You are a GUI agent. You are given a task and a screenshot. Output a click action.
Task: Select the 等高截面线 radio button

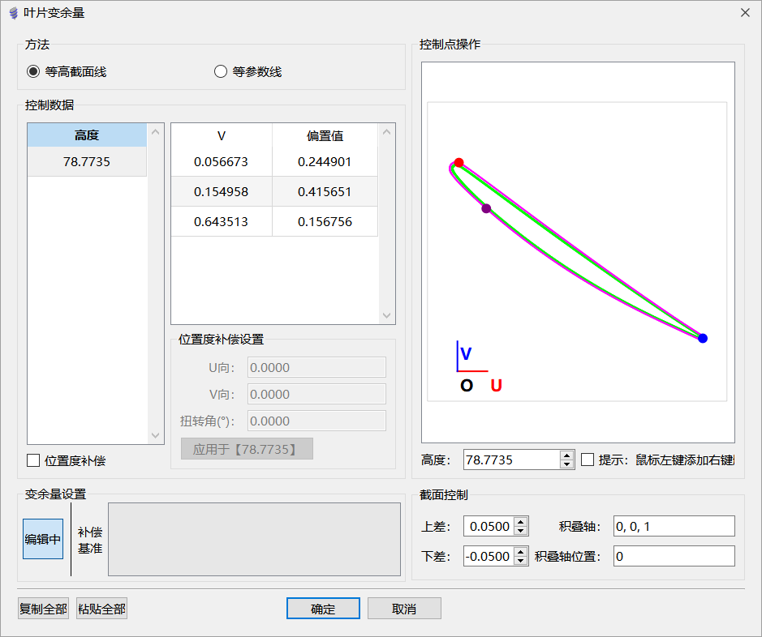[x=33, y=71]
